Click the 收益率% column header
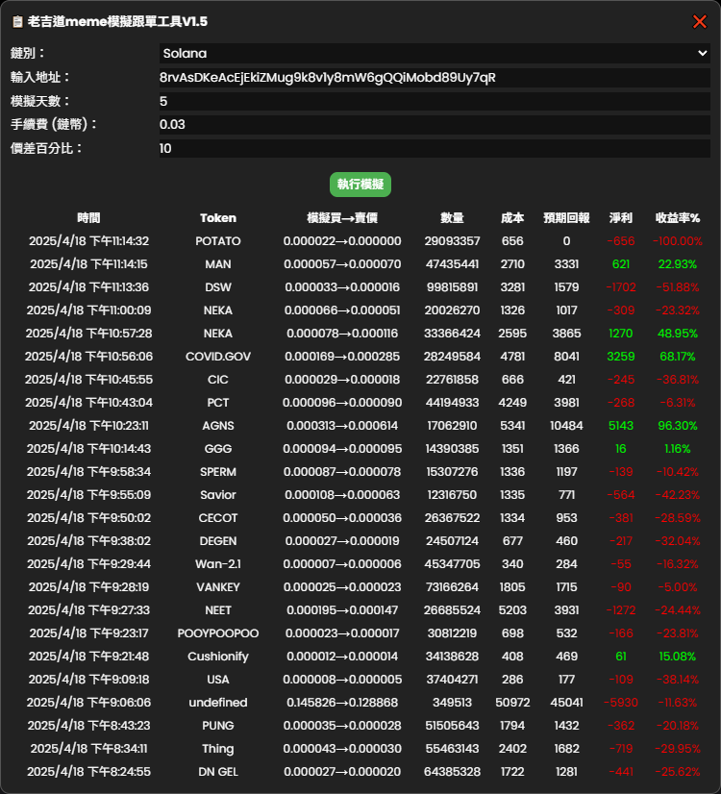 tap(678, 218)
